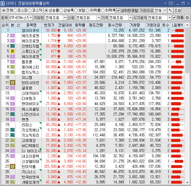Click the pin/arrow icon beside 조회
The width and height of the screenshot is (191, 186).
pos(170,10)
